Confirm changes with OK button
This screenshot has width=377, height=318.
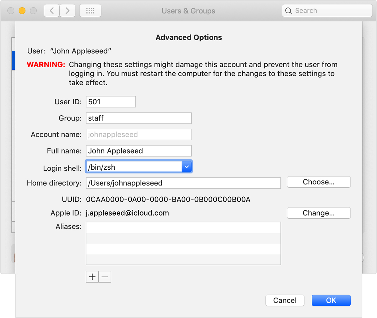tap(331, 300)
